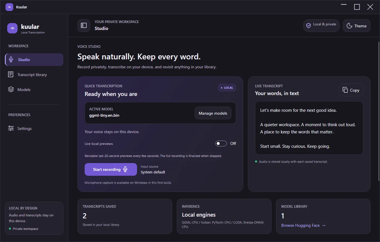This screenshot has height=242, width=380.
Task: Click the copy icon in Live Transcript
Action: pyautogui.click(x=345, y=90)
